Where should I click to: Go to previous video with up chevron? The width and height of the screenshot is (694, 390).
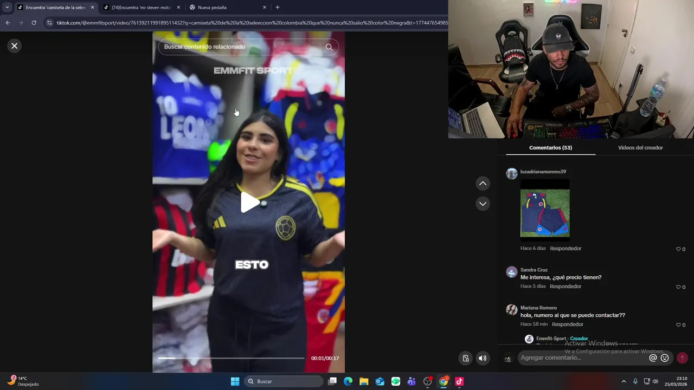pyautogui.click(x=483, y=184)
